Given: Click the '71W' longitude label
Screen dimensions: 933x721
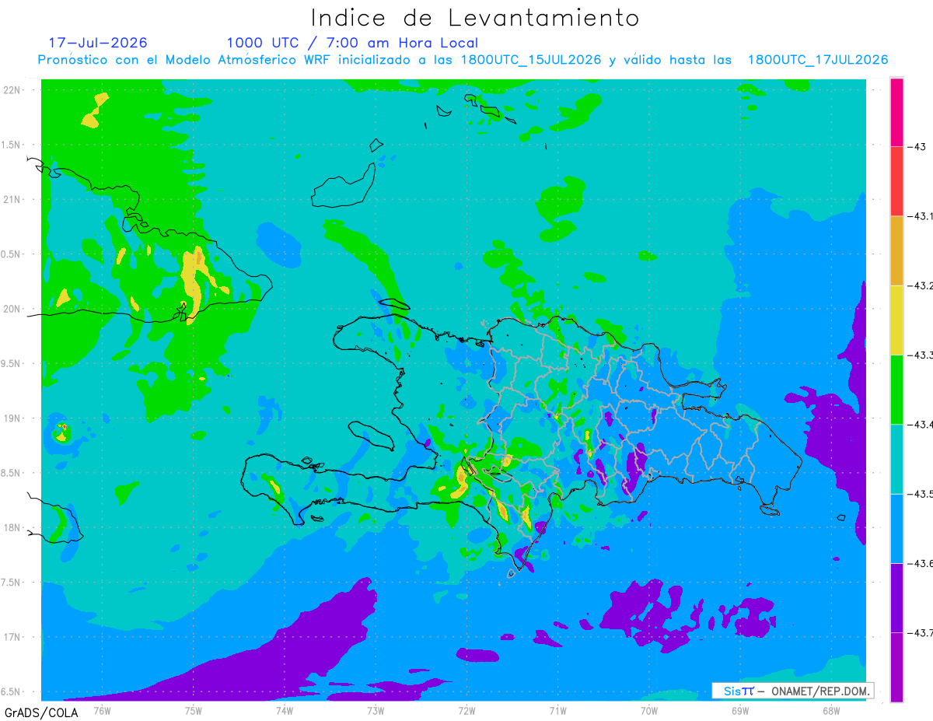Looking at the screenshot, I should point(557,710).
